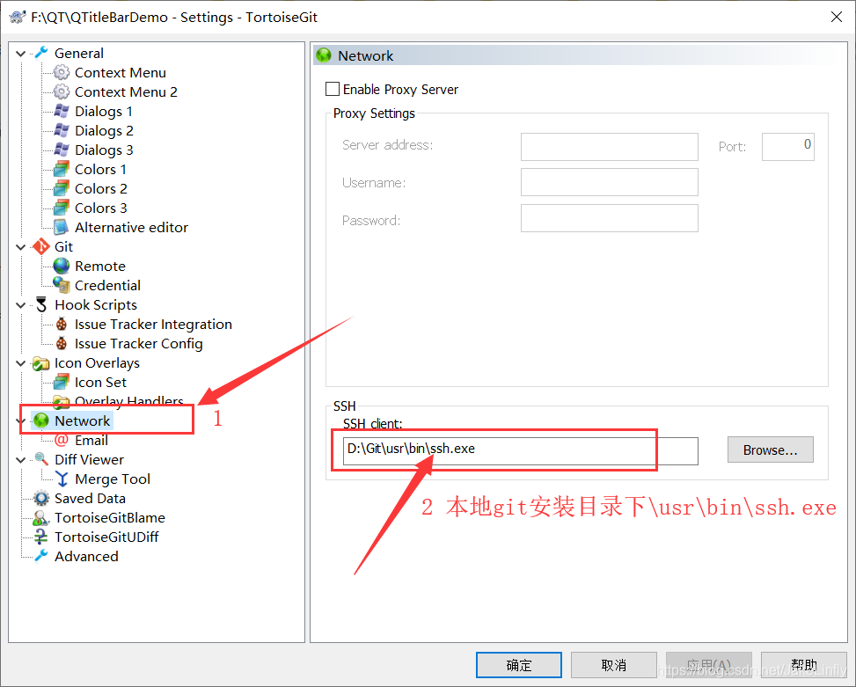Select the Email tree label
The height and width of the screenshot is (687, 856).
pyautogui.click(x=91, y=441)
